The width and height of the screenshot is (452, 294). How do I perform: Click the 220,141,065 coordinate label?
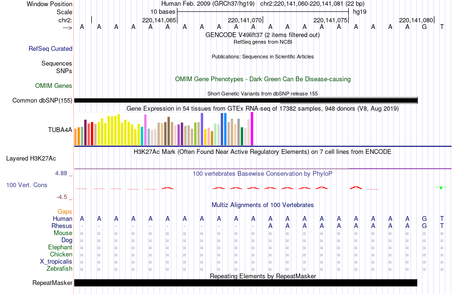tap(159, 20)
